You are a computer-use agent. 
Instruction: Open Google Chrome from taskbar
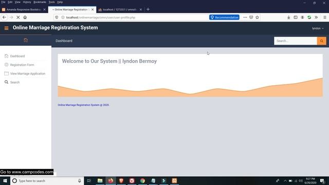tap(142, 181)
